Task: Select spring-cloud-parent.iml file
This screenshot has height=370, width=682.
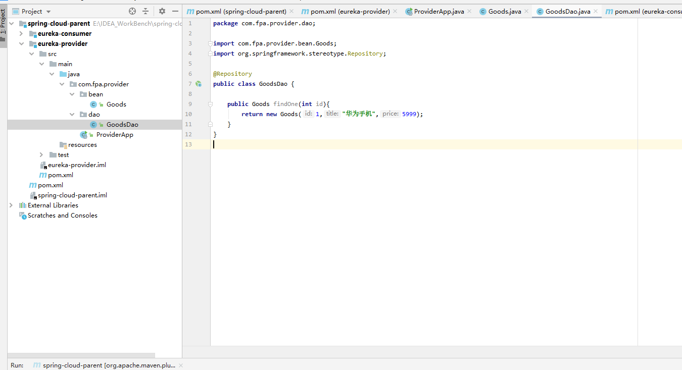Action: [x=72, y=195]
